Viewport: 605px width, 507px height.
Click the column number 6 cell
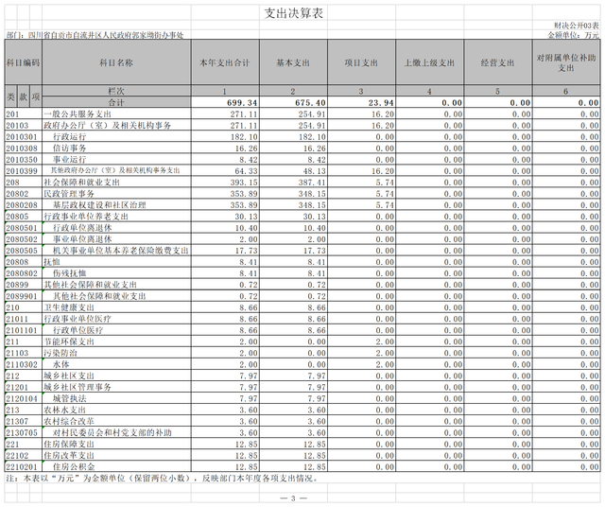[x=566, y=91]
